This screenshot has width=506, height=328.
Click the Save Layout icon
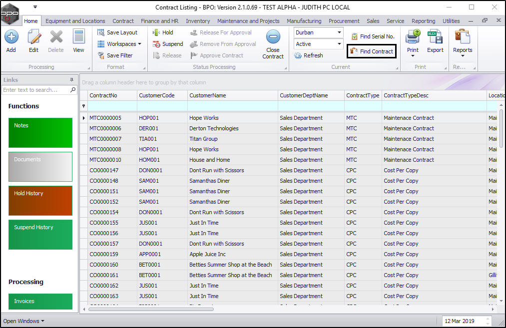coord(101,32)
